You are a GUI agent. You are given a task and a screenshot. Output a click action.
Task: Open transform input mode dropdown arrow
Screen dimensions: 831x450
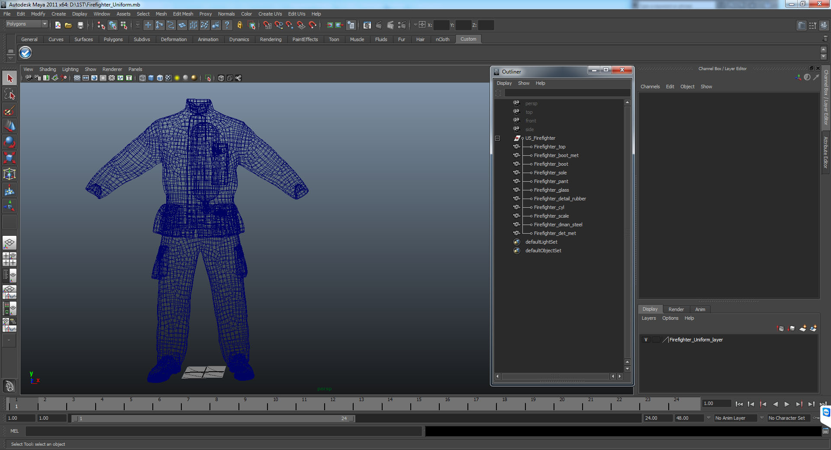415,25
